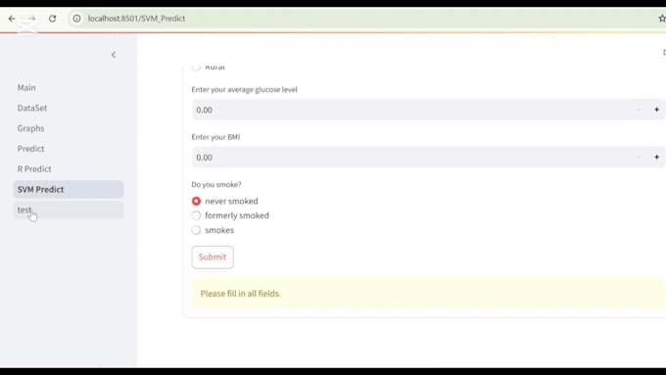Decrease BMI value with minus button

(639, 157)
